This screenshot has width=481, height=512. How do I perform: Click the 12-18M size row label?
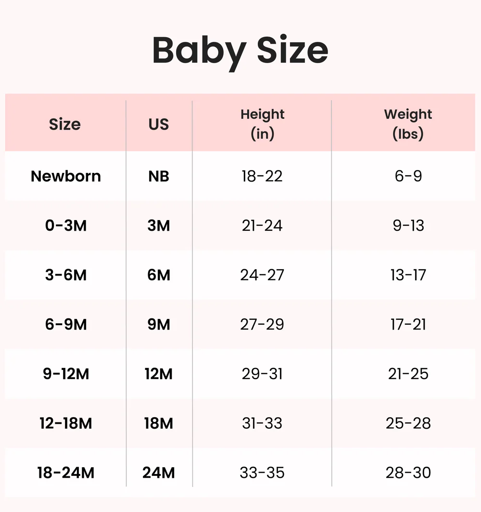point(66,423)
